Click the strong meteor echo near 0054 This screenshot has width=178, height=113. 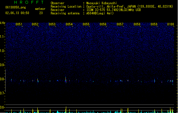66,80
